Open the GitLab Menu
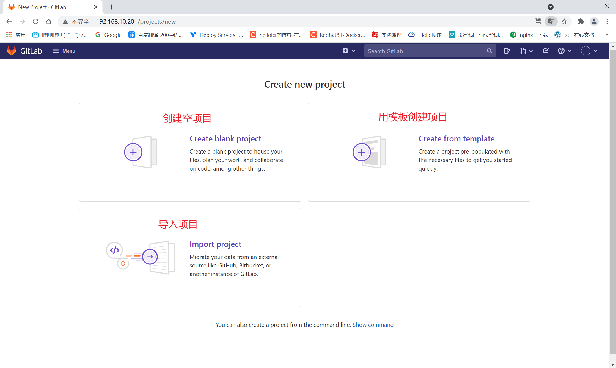Viewport: 616px width, 368px height. coord(64,51)
